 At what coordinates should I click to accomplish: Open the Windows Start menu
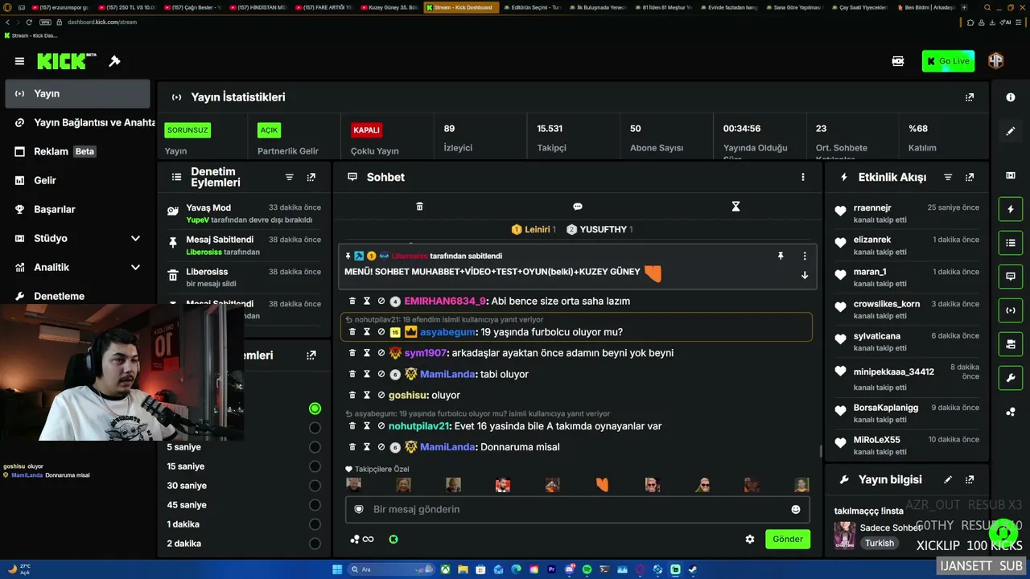point(338,569)
